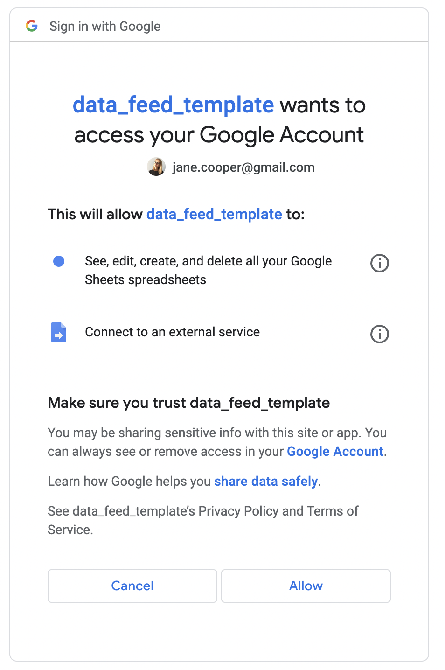Click the 'Sign in with Google' header text
This screenshot has height=670, width=445.
[x=105, y=27]
